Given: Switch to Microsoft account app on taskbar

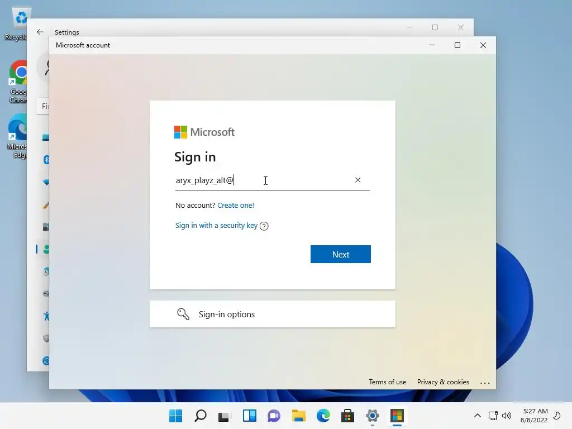Looking at the screenshot, I should [397, 416].
